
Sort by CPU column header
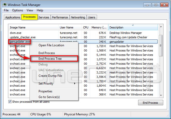(86, 27)
